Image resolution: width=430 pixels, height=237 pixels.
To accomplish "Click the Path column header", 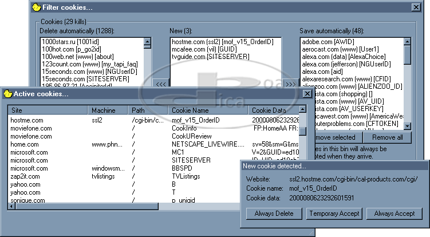I will coord(148,110).
